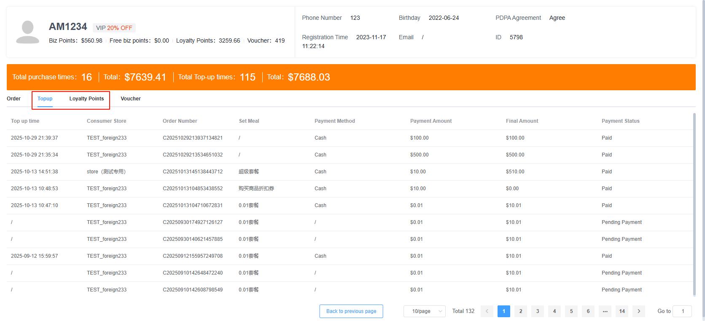Go to page 2

(x=521, y=311)
